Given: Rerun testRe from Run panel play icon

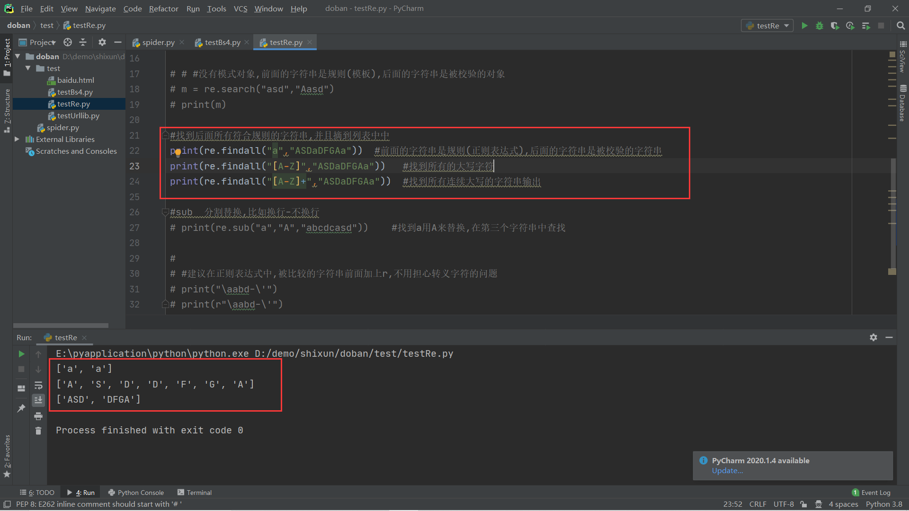Looking at the screenshot, I should pos(21,354).
